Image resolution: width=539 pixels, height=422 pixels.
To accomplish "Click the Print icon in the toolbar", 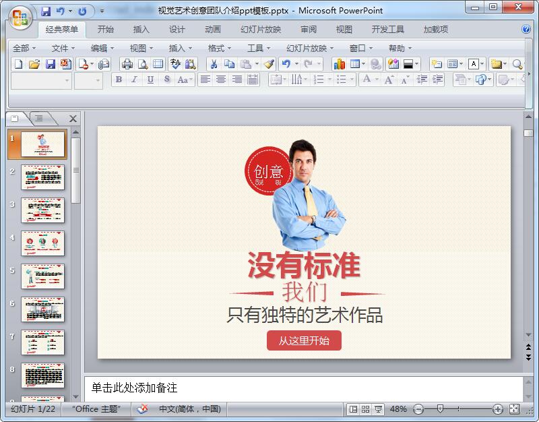I will click(127, 64).
